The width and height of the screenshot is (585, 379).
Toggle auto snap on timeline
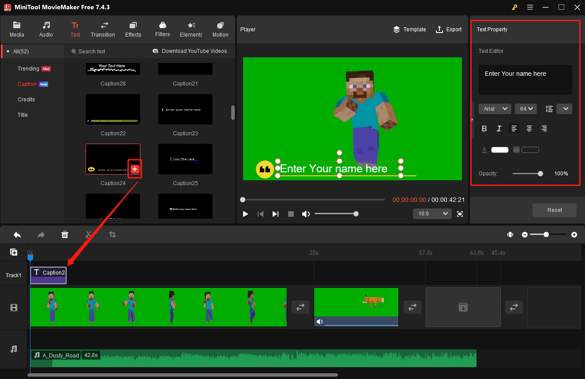pyautogui.click(x=510, y=234)
